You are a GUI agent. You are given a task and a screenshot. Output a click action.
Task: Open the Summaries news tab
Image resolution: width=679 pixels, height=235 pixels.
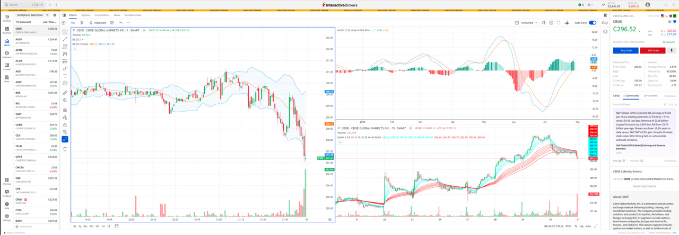point(631,96)
